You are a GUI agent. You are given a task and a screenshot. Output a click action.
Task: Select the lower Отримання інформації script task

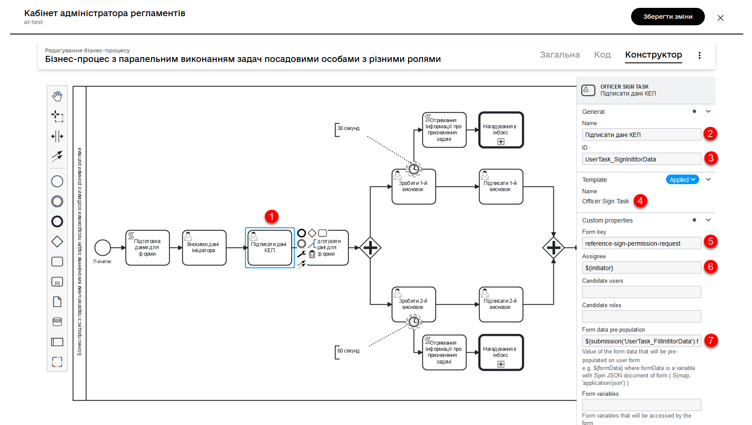[444, 353]
